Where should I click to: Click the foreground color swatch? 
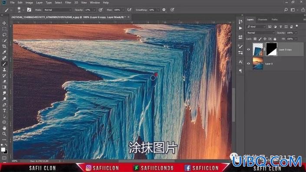(3, 149)
